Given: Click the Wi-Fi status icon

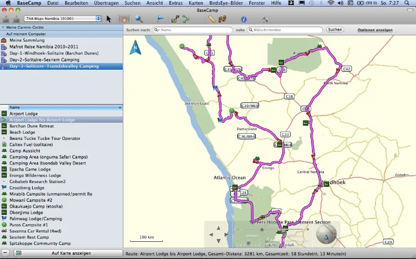Looking at the screenshot, I should click(x=331, y=3).
